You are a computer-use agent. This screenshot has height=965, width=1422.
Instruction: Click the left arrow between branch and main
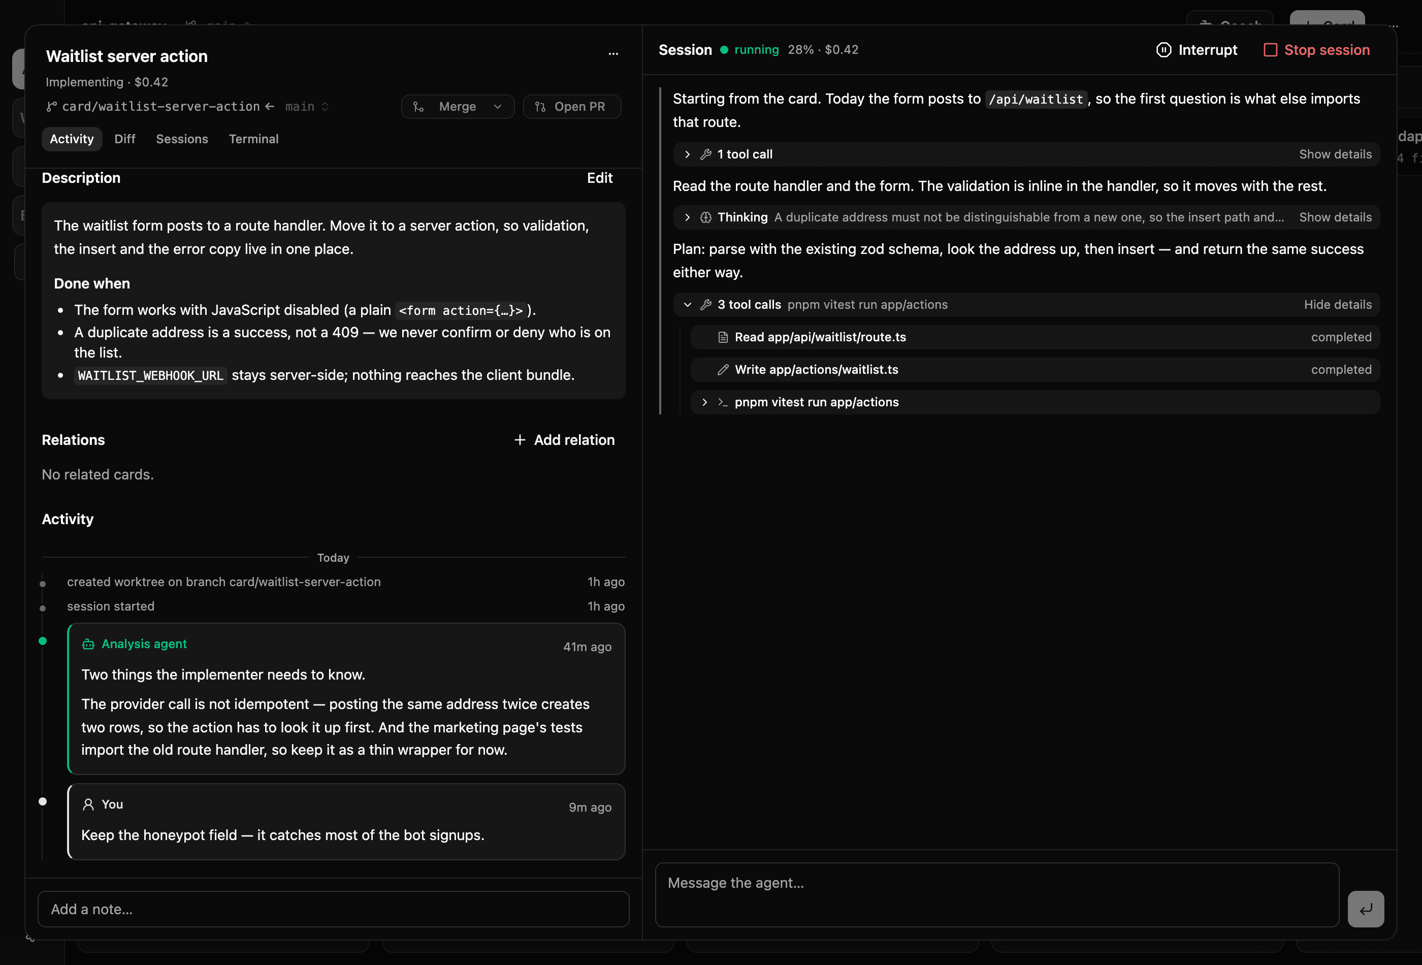pos(270,107)
